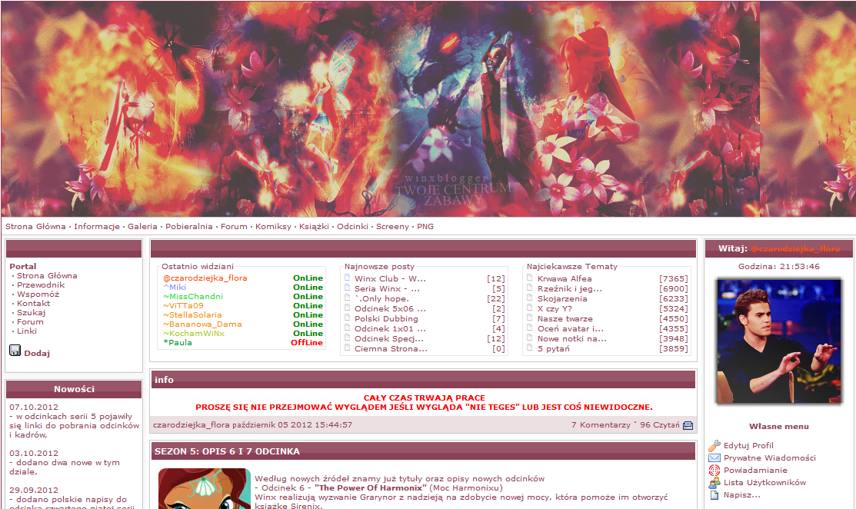Click "SEZON 5: OPIS 6 I 7 ODCINKA" title
Image resolution: width=856 pixels, height=509 pixels.
[x=227, y=451]
